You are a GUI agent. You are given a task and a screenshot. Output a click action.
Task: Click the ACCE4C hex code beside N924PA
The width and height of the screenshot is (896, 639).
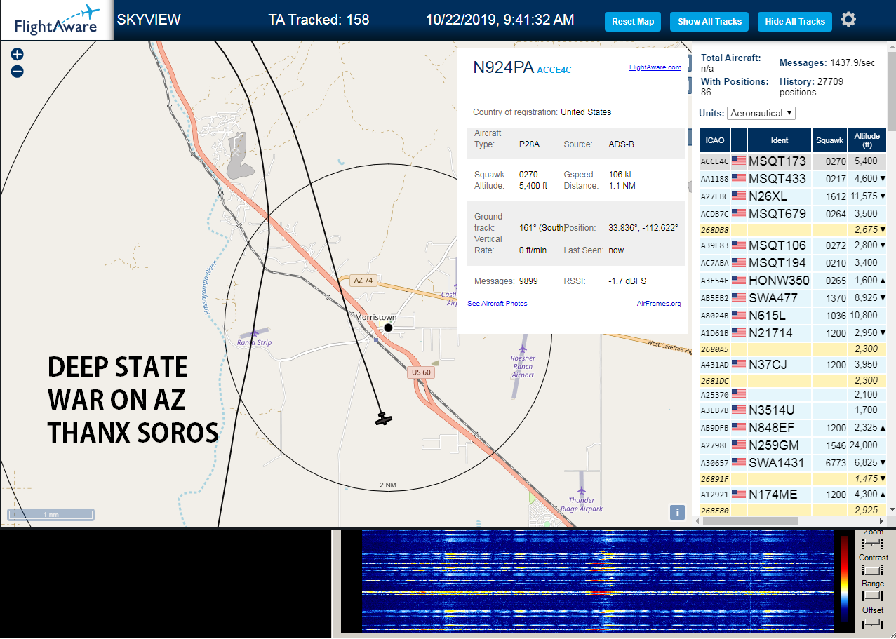[554, 70]
